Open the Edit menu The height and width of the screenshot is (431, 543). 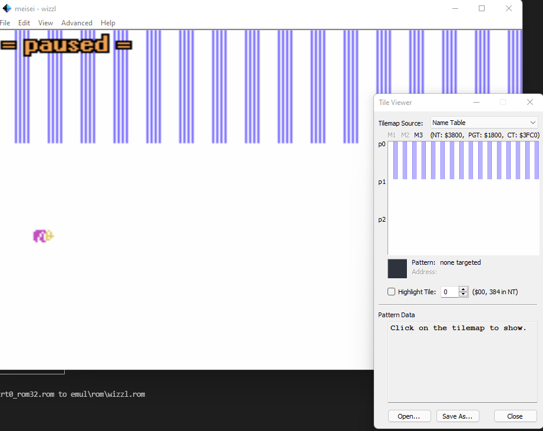click(24, 23)
